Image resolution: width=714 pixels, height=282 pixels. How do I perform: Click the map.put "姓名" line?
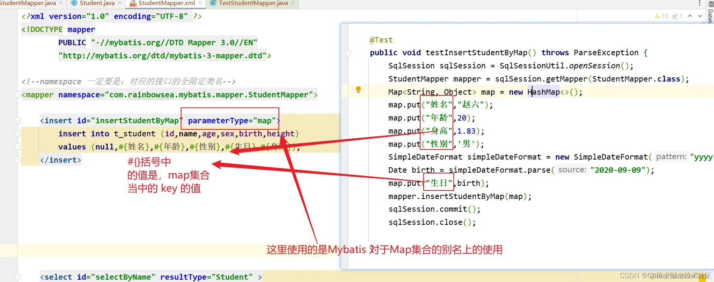tap(441, 105)
